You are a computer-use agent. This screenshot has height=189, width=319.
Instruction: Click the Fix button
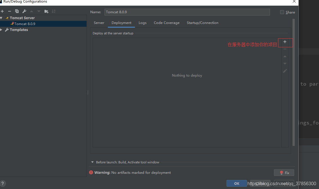pos(284,173)
